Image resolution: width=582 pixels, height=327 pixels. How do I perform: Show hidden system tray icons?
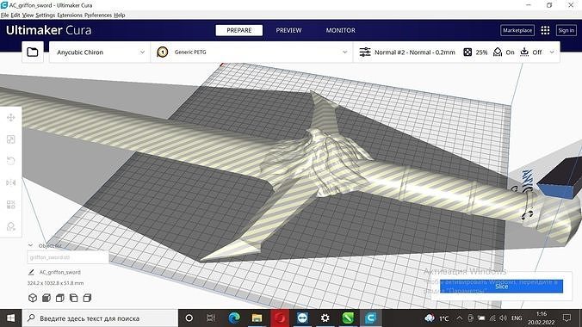(x=460, y=318)
